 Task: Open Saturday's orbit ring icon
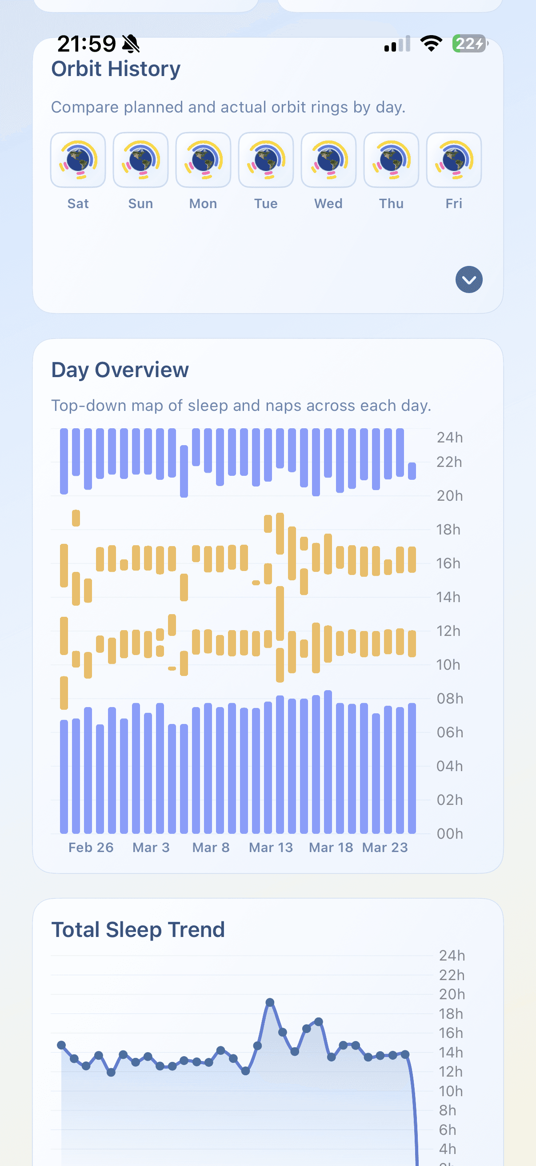(78, 160)
